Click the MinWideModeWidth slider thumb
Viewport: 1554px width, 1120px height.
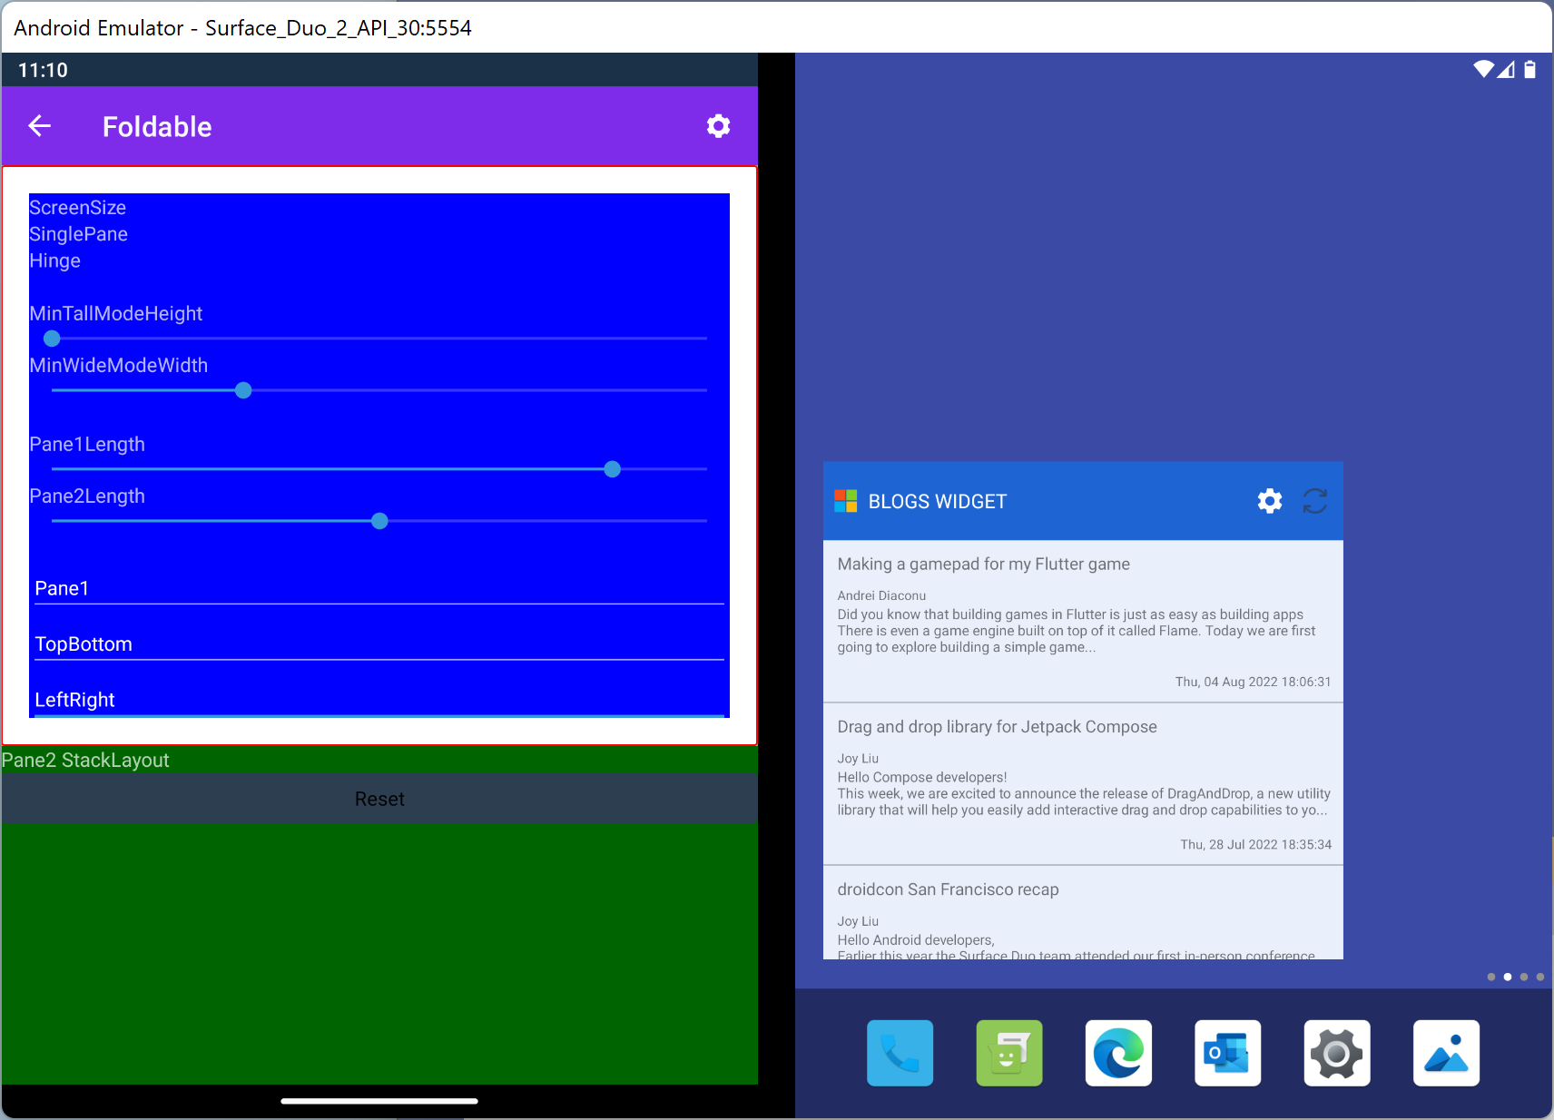click(243, 390)
